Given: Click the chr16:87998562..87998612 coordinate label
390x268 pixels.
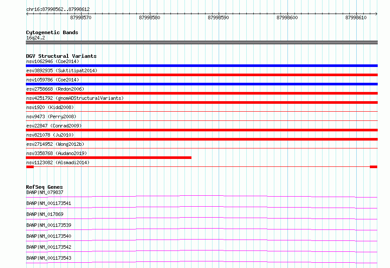Looking at the screenshot, I should pyautogui.click(x=58, y=9).
